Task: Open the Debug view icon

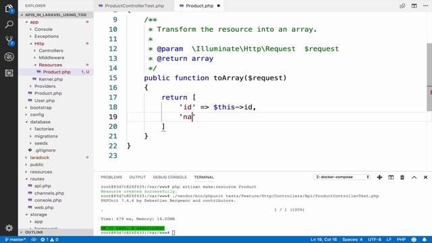Action: point(9,57)
